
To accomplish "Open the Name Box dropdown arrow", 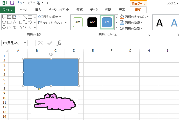I will click(25, 43).
